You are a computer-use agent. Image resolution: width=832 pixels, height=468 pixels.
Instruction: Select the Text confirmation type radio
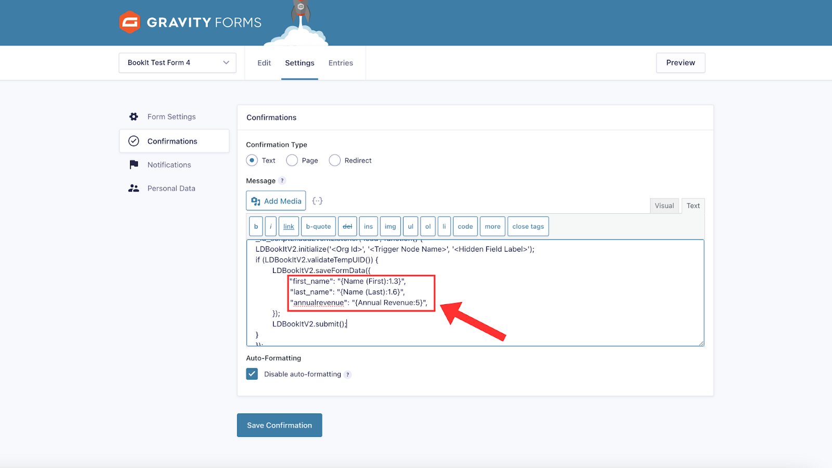tap(252, 161)
